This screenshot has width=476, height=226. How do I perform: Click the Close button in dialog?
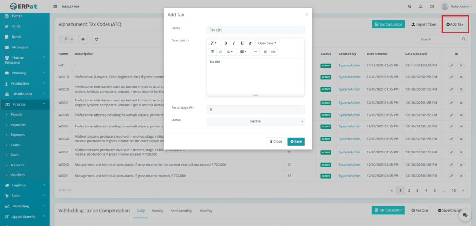coord(276,141)
